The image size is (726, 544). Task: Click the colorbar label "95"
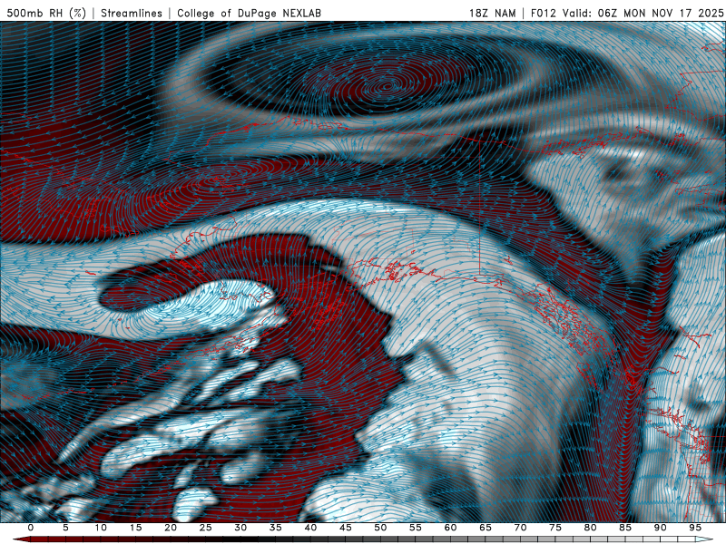pyautogui.click(x=695, y=528)
